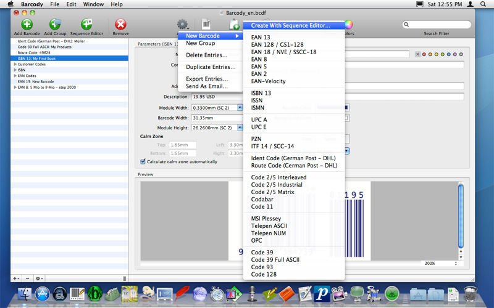Select EAN 13 from barcode submenu
This screenshot has height=308, width=494.
coord(294,37)
